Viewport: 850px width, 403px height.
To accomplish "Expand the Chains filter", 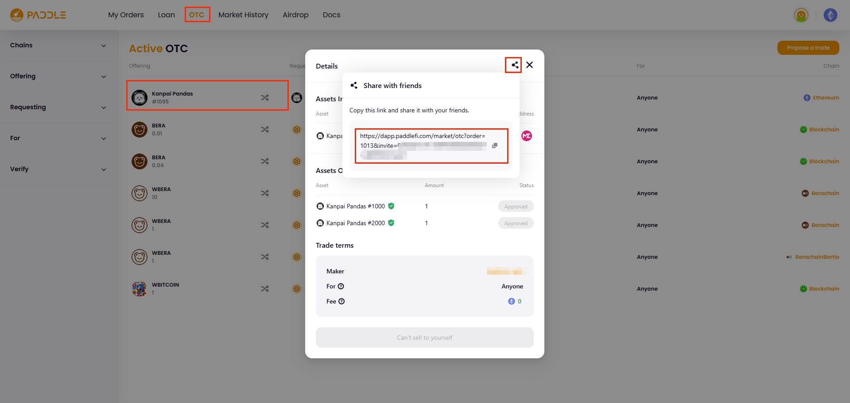I will pos(58,46).
